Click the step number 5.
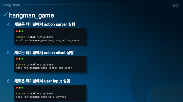 coord(9,53)
